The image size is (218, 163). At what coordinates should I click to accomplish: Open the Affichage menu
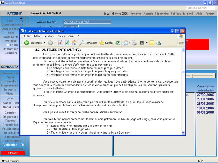tap(49, 36)
